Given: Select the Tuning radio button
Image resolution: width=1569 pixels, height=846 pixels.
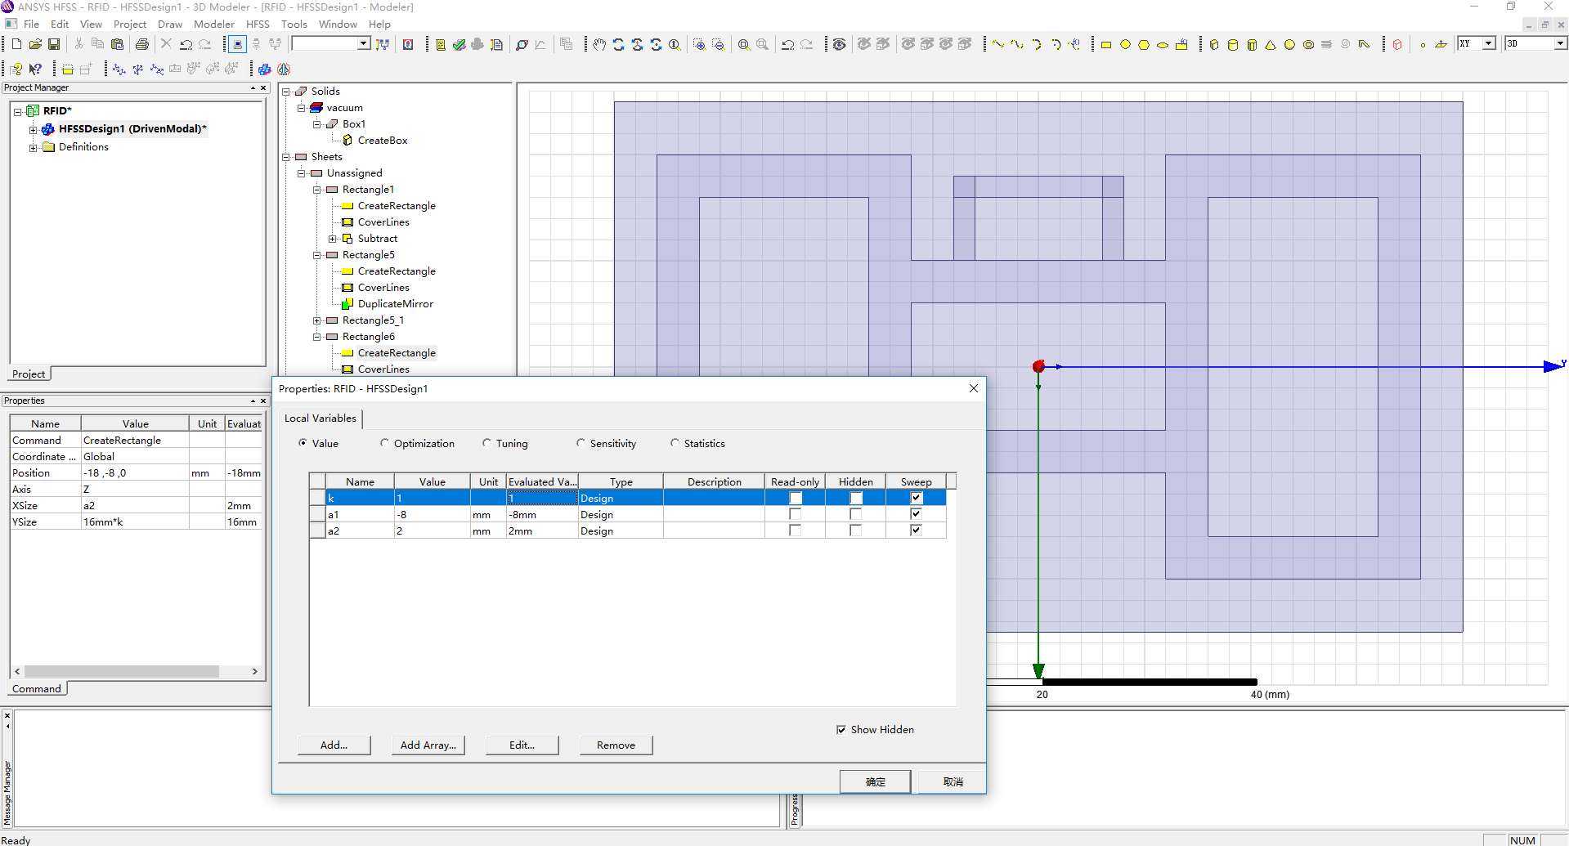Looking at the screenshot, I should [486, 443].
